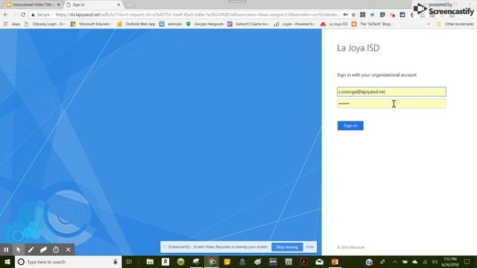Click the Secure padlock site info
Viewport: 477px width, 268px height.
[41, 15]
